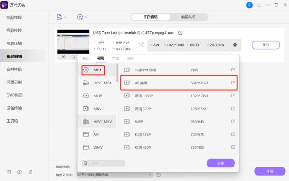Open the hamburger menu in title bar
Screen dimensions: 289x181
pos(259,5)
